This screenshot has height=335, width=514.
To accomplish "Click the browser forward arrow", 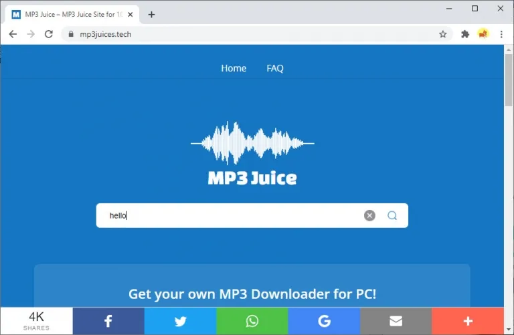I will coord(31,34).
